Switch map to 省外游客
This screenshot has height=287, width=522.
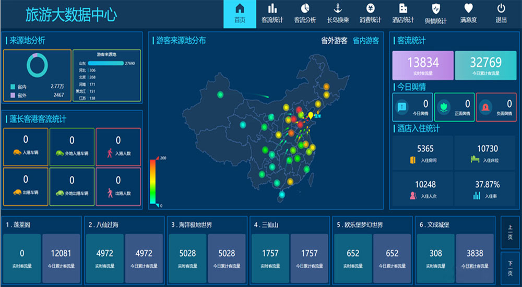coord(334,41)
